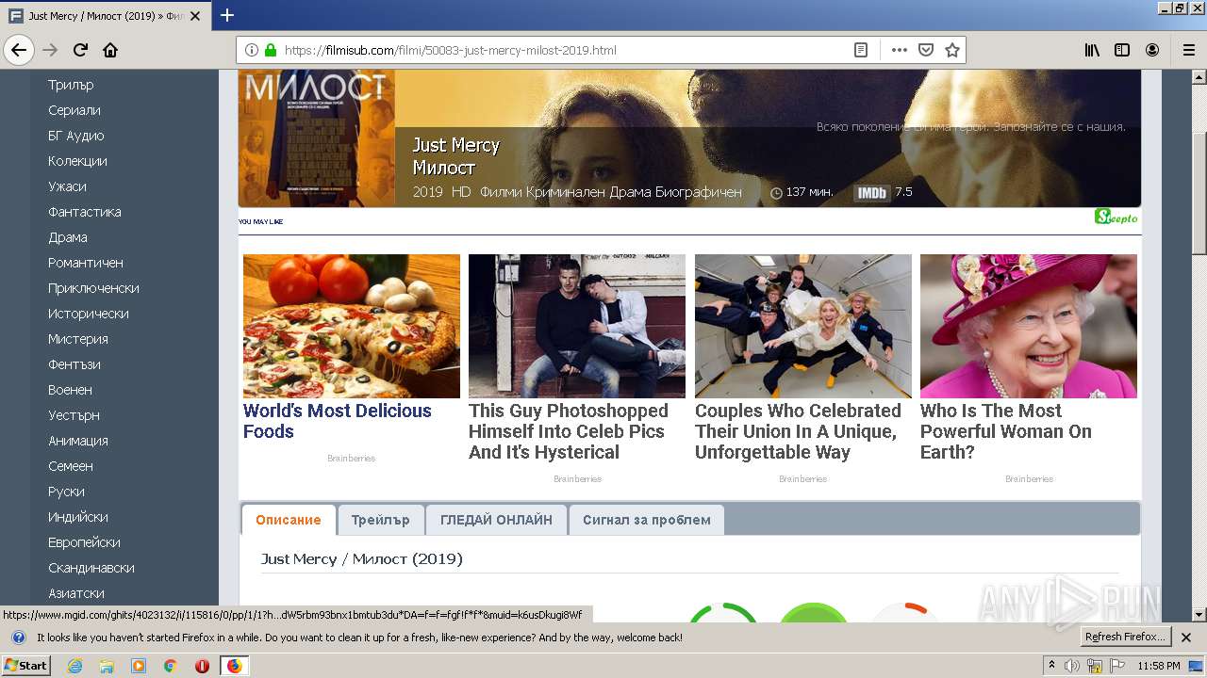The image size is (1207, 678).
Task: Launch Internet Explorer from the taskbar
Action: 74,666
